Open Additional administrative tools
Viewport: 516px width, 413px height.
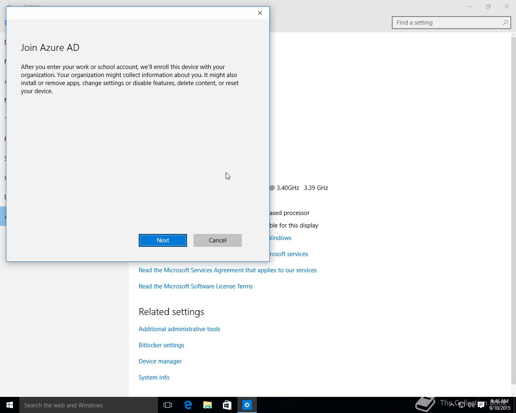(x=179, y=329)
